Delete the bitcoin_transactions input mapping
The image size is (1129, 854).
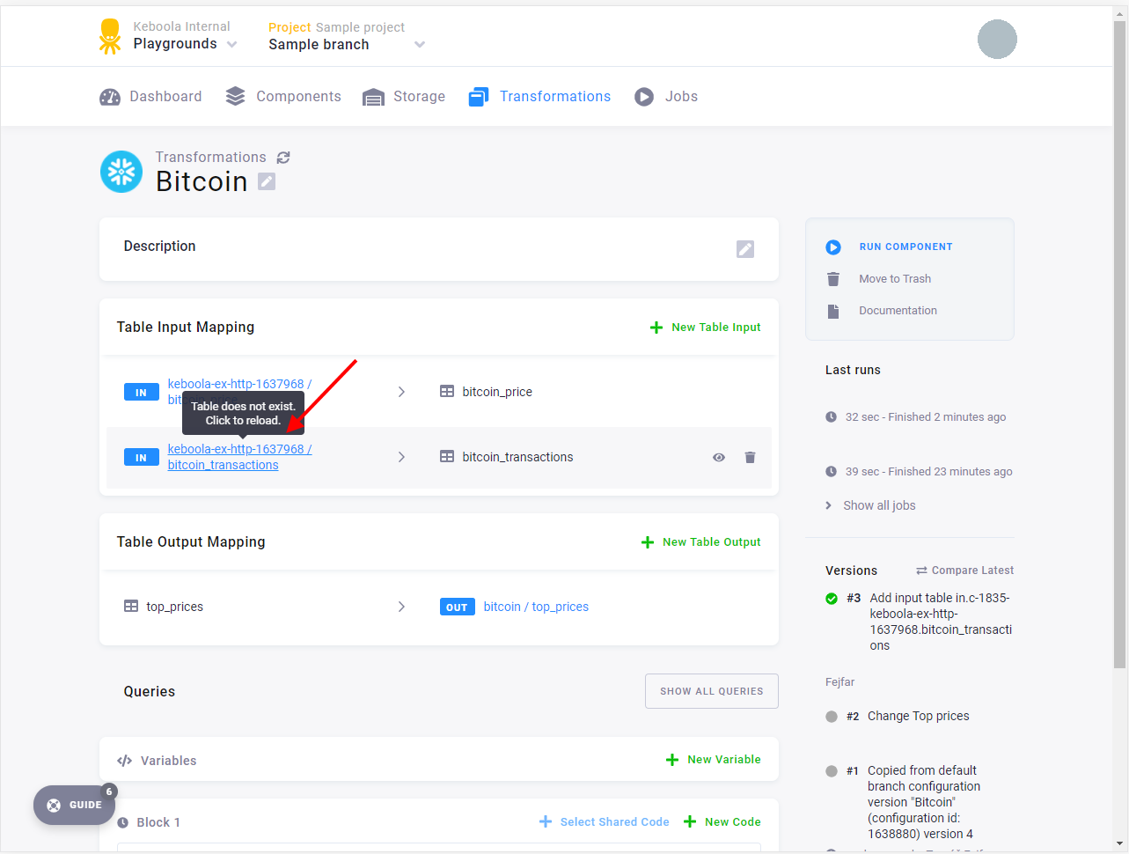pyautogui.click(x=750, y=457)
